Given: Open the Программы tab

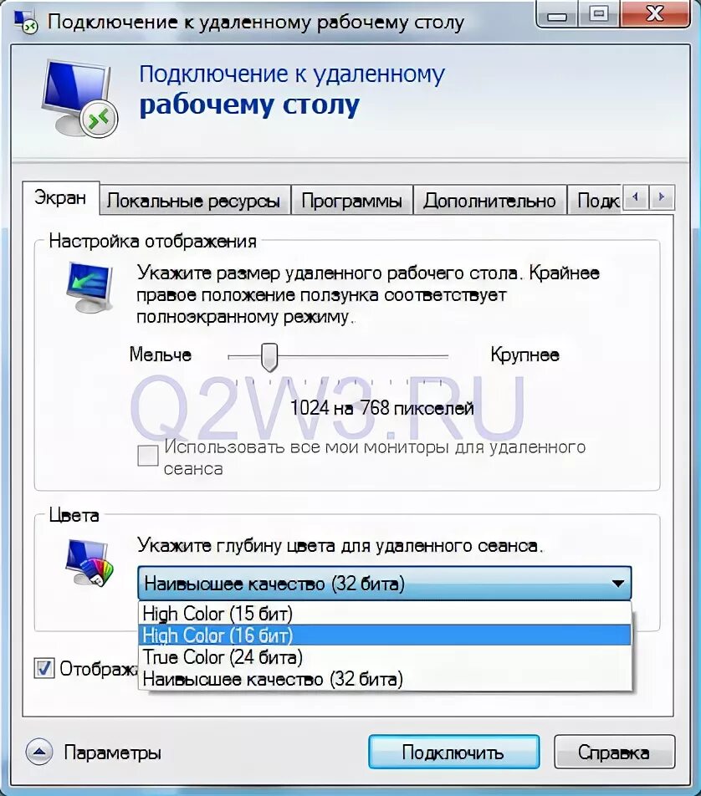Looking at the screenshot, I should coord(351,201).
